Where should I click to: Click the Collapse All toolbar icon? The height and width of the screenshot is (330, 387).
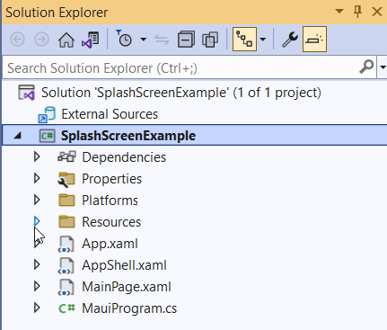(186, 40)
